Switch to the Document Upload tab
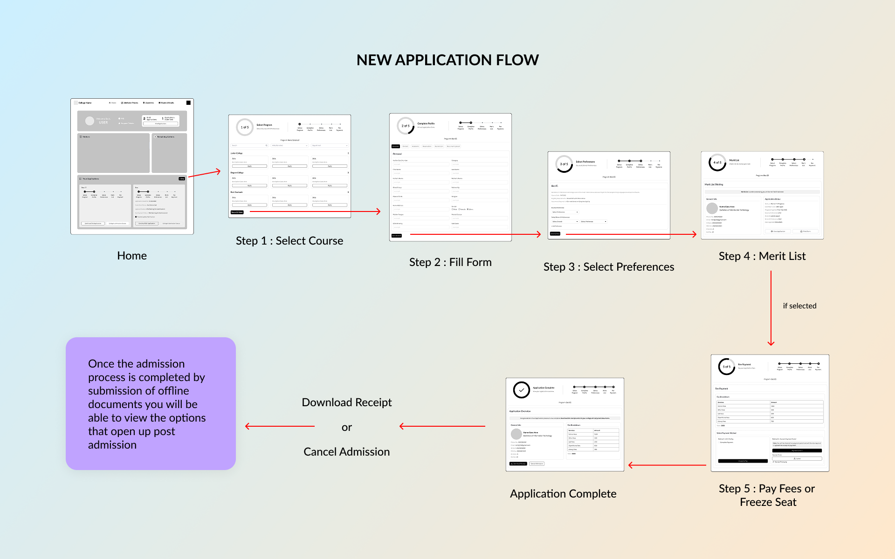This screenshot has width=895, height=559. pyautogui.click(x=453, y=146)
